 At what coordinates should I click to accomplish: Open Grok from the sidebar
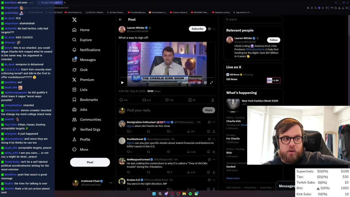click(80, 70)
